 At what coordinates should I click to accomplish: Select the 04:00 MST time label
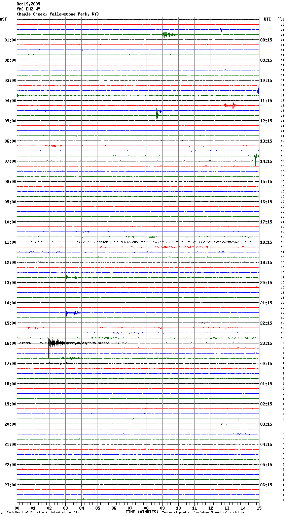click(10, 101)
